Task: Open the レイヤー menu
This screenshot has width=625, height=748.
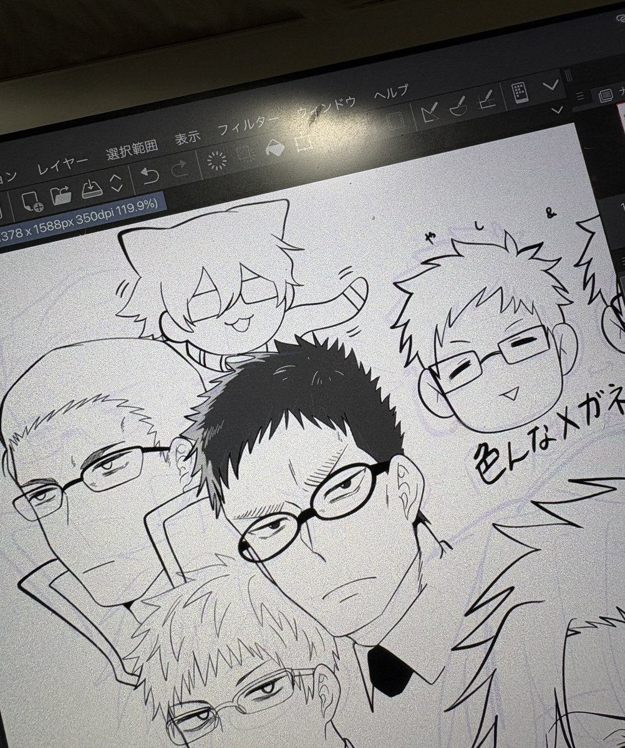Action: pos(62,165)
